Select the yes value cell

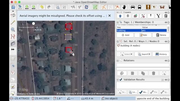click(x=154, y=30)
